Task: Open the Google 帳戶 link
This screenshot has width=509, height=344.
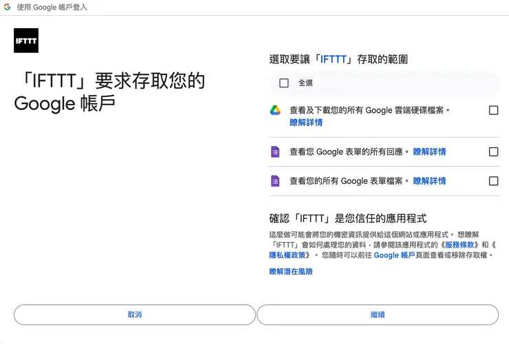Action: (x=394, y=255)
